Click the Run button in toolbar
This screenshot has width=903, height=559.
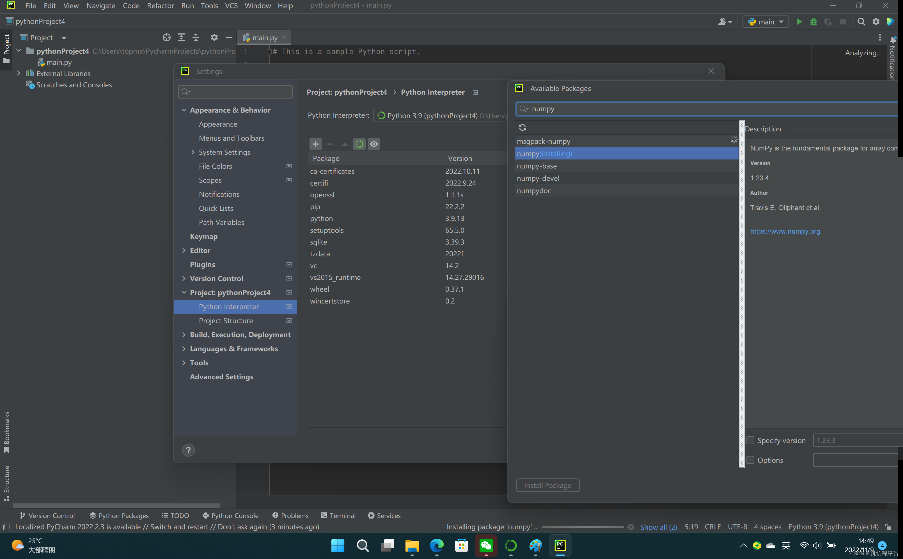click(799, 22)
